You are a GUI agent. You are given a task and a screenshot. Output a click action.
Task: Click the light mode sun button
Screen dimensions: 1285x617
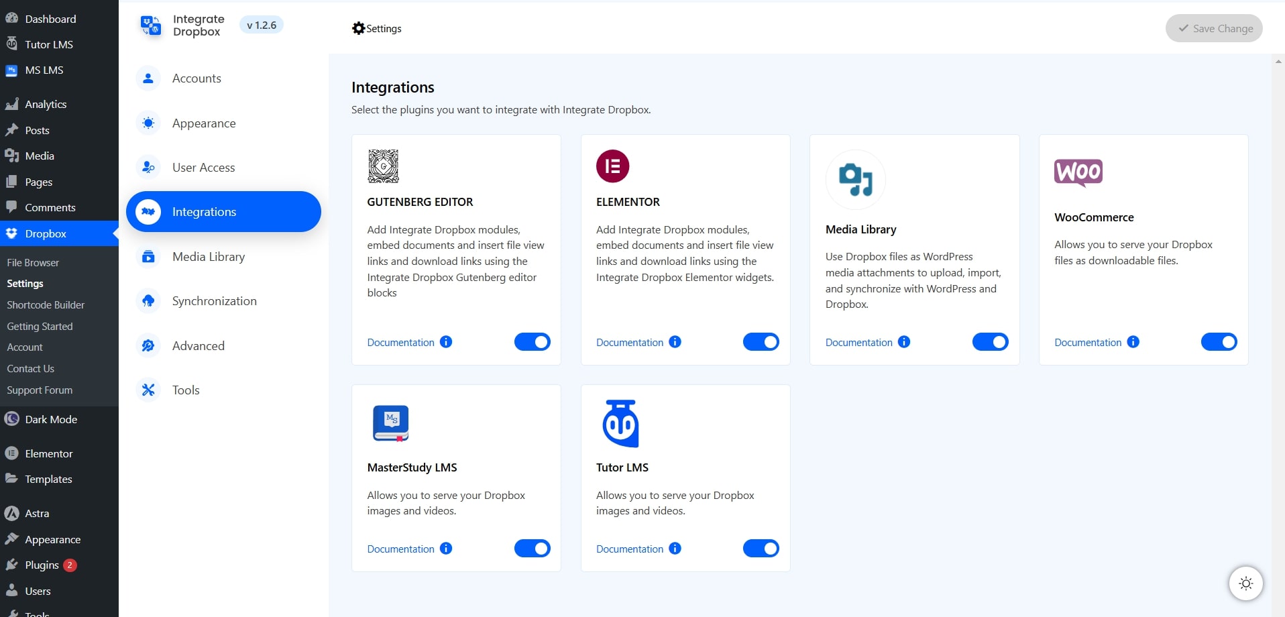pyautogui.click(x=1246, y=583)
